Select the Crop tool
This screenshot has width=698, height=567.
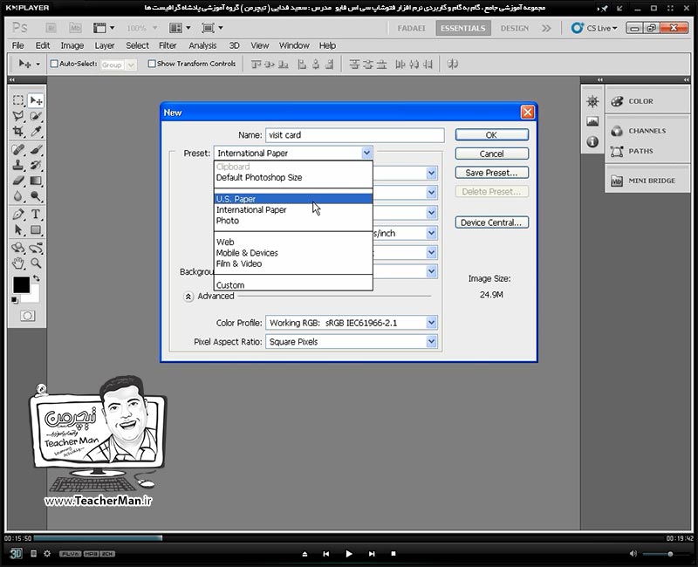coord(17,132)
